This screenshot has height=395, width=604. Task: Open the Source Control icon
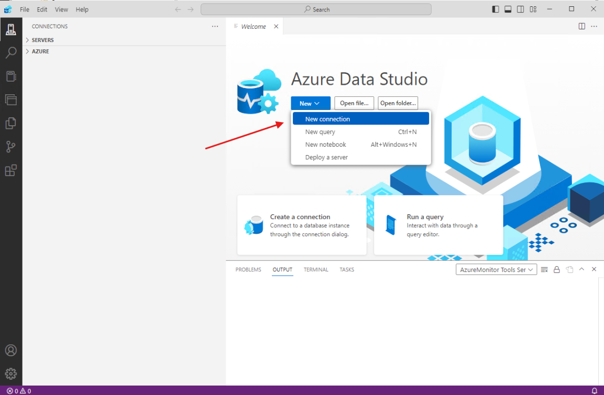[x=11, y=147]
